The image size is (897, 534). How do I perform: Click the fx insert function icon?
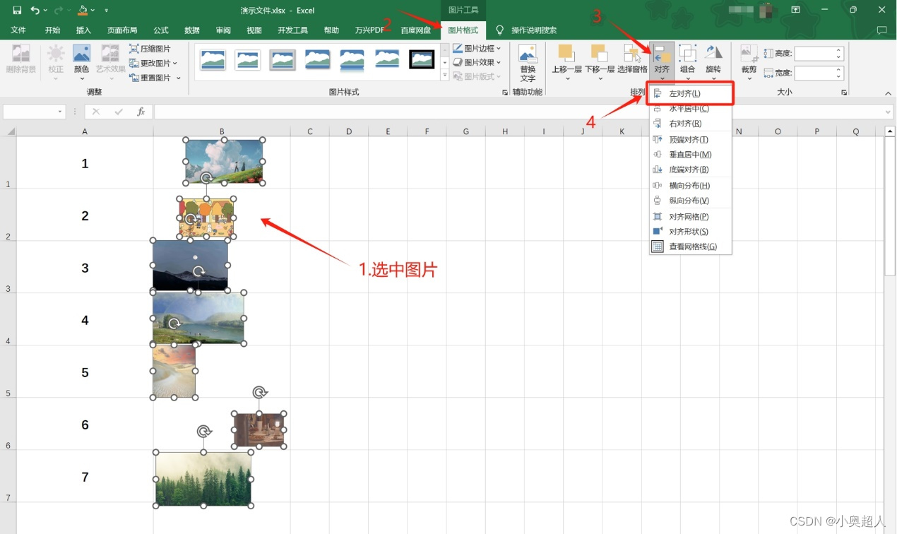pos(141,112)
